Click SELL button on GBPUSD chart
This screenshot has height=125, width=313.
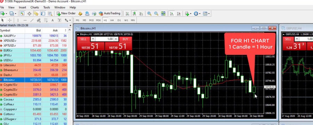[x=288, y=39]
